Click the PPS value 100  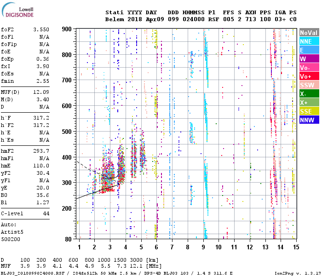coord(265,19)
